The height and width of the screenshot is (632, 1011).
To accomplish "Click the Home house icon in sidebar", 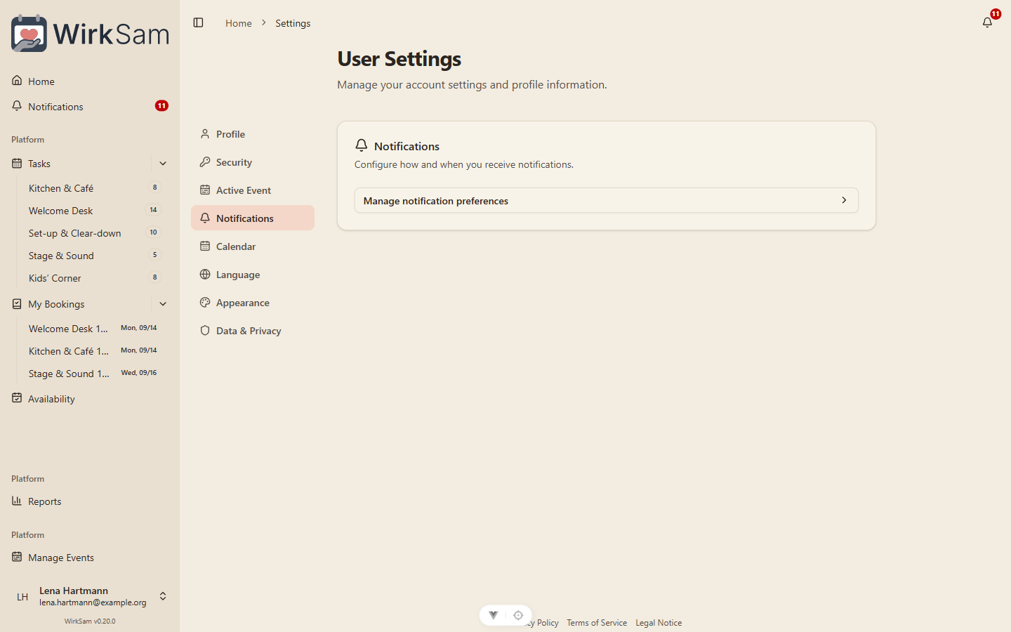I will [17, 81].
